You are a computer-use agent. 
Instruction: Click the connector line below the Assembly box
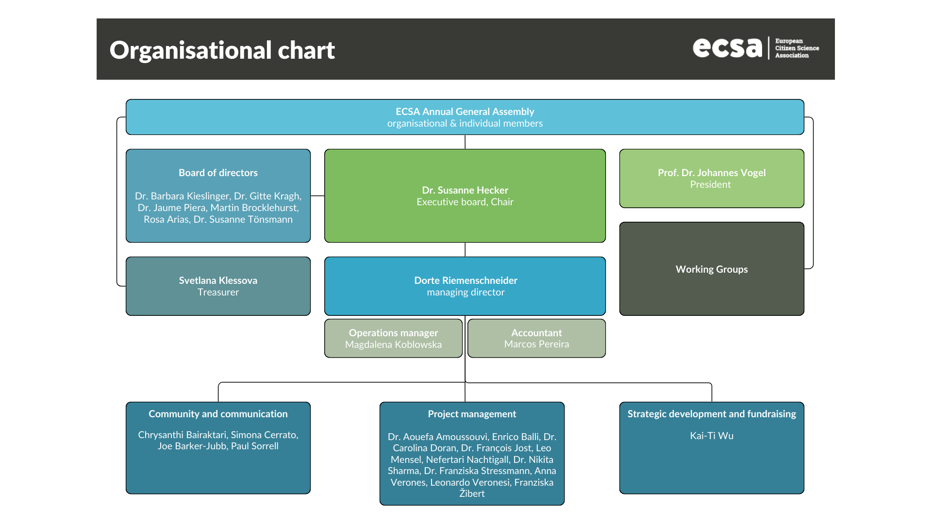(x=465, y=141)
